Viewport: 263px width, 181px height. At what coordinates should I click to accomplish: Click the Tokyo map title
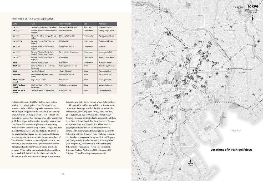[252, 6]
